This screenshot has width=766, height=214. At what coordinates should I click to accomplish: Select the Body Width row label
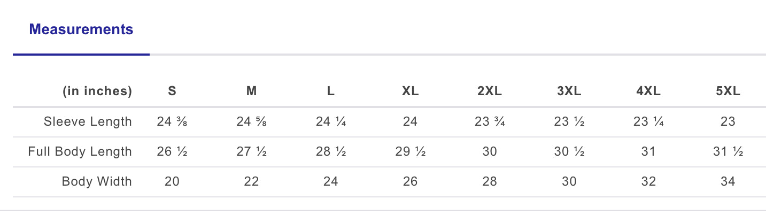[97, 181]
